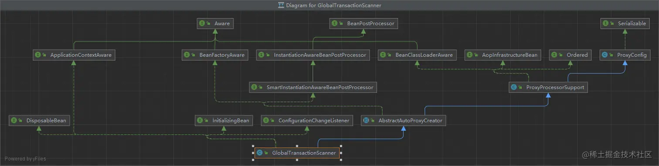The width and height of the screenshot is (659, 166).
Task: Click the class icon on ProxyConfig node
Action: click(605, 55)
